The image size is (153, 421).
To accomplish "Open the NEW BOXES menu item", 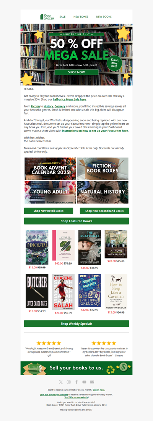I will coord(81,17).
